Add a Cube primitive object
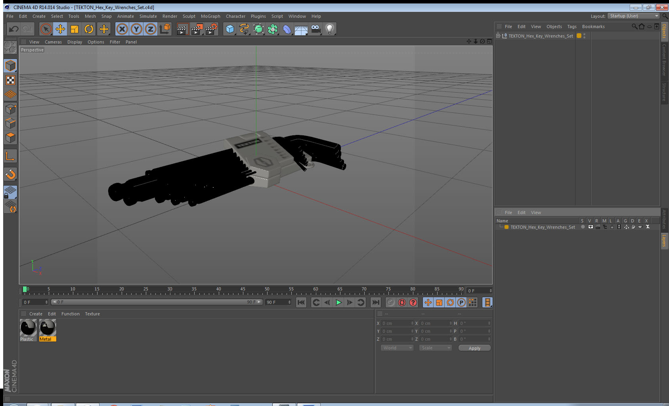This screenshot has height=406, width=669. pos(230,29)
